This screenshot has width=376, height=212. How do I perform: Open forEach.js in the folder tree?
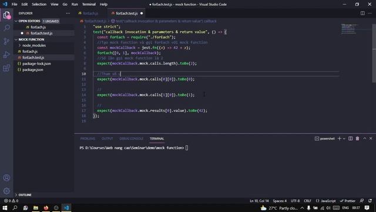pos(44,51)
